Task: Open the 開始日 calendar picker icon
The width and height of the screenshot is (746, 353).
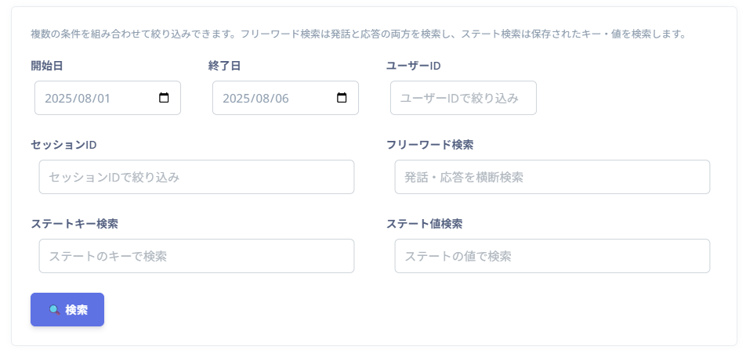Action: tap(164, 99)
